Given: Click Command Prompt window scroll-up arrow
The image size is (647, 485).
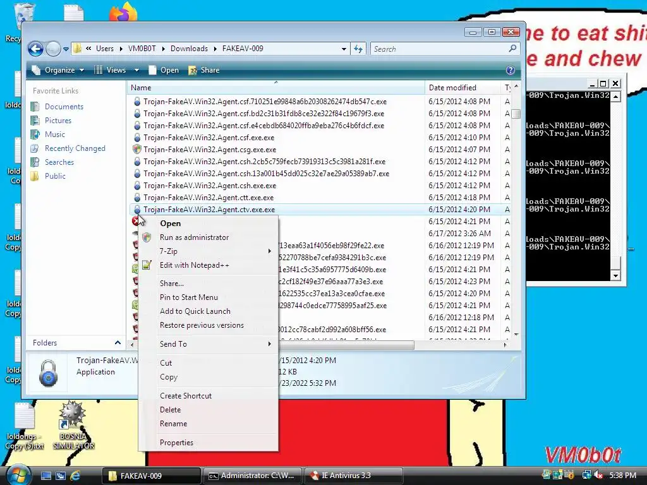Looking at the screenshot, I should click(615, 97).
